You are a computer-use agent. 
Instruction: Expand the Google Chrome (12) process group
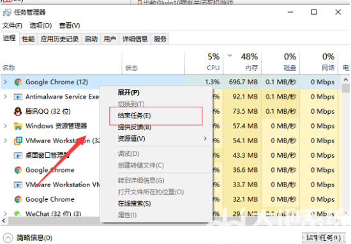point(6,82)
